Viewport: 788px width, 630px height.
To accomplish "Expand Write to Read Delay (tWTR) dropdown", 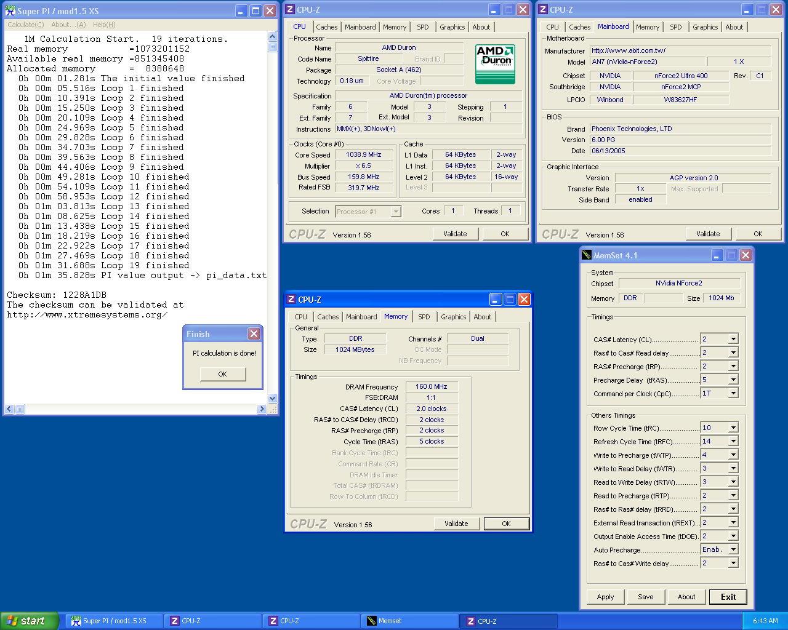I will point(733,468).
